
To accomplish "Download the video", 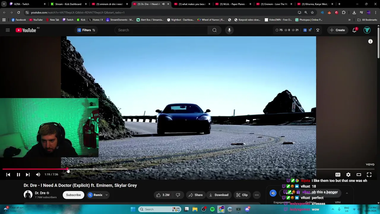I will (218, 195).
